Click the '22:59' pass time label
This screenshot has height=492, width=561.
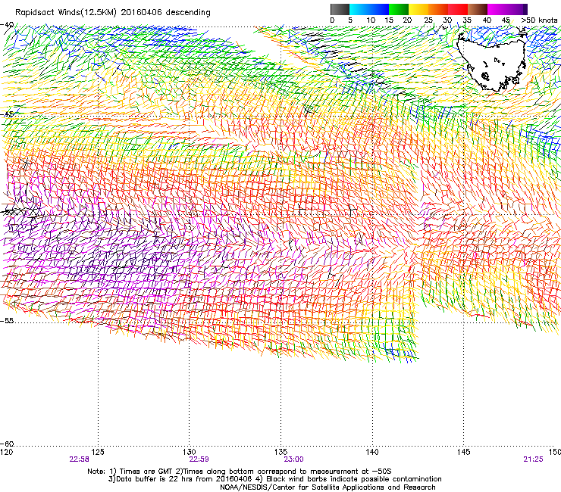199,459
